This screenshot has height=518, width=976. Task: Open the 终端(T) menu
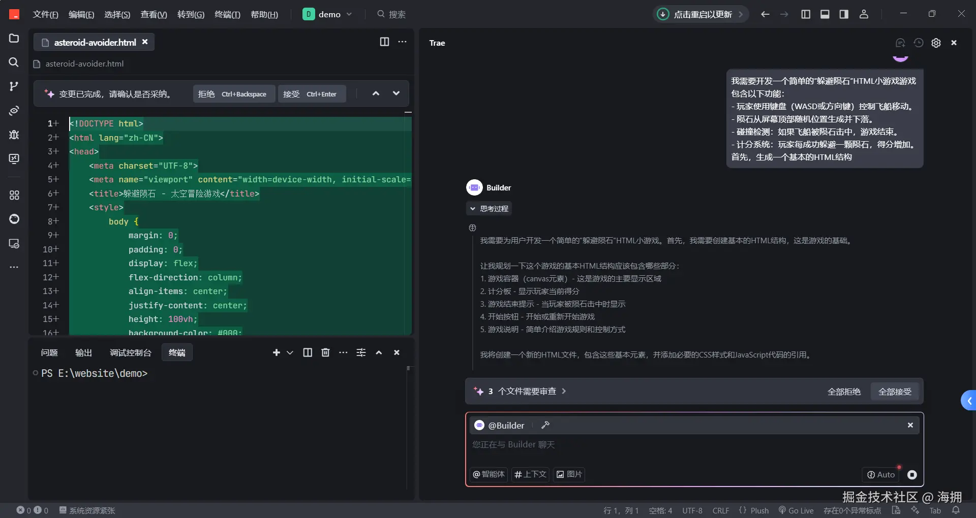point(227,14)
